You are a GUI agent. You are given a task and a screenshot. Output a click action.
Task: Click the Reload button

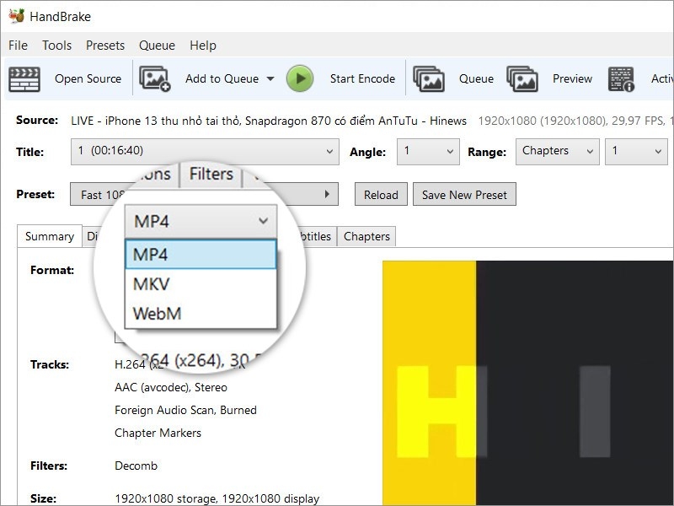pyautogui.click(x=381, y=194)
